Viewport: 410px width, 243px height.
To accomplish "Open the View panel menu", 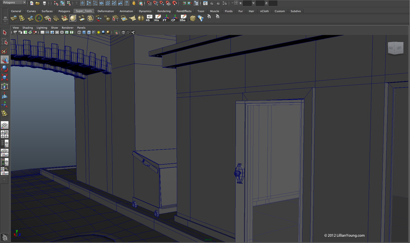I will pos(16,27).
